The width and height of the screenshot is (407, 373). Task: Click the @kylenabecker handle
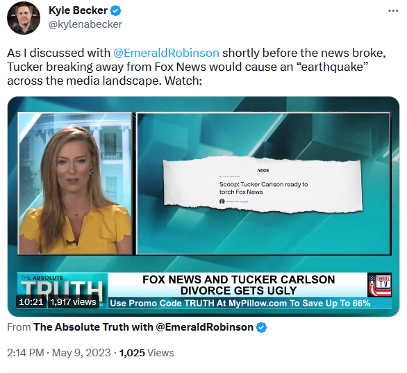point(85,24)
